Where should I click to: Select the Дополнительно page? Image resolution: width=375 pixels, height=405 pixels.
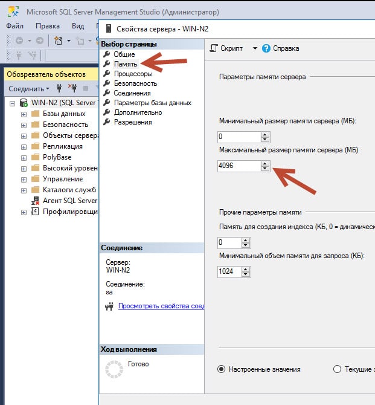click(x=138, y=112)
